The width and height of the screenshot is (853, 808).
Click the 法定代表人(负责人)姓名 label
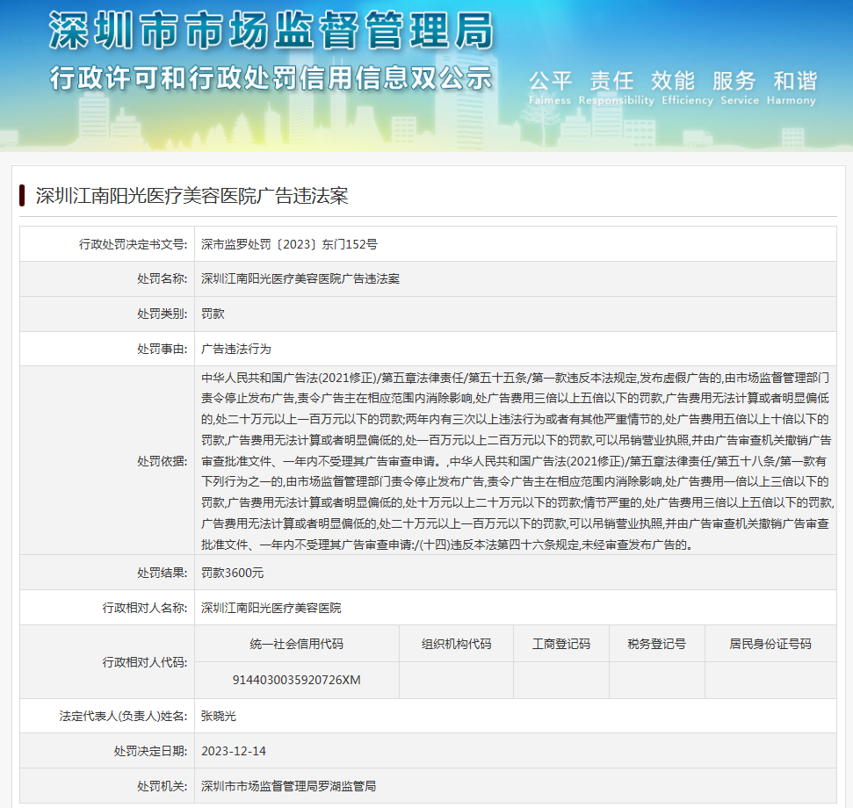(124, 716)
